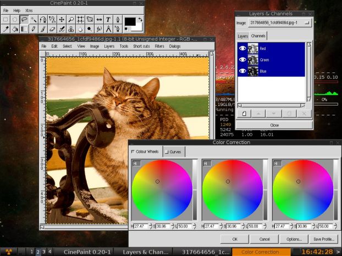Select the Move tool
342x256 pixels.
click(62, 20)
